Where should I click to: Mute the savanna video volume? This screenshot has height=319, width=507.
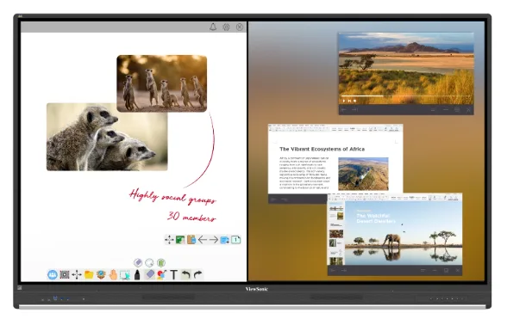[x=355, y=101]
